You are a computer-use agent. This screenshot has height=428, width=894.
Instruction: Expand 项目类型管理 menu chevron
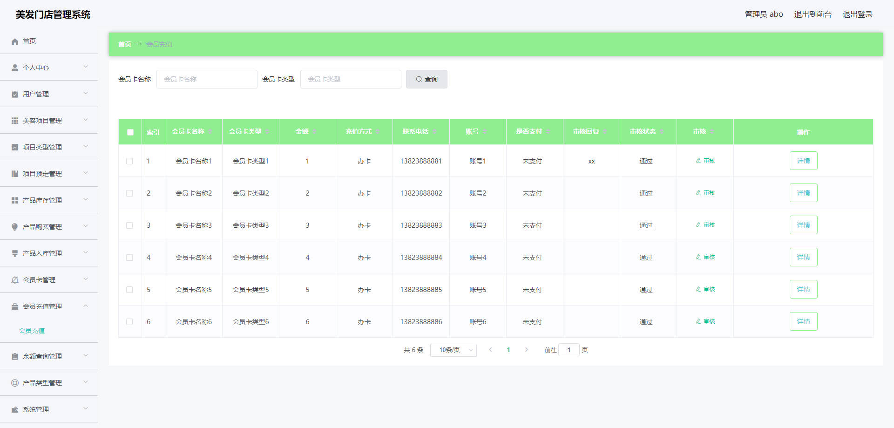(x=86, y=146)
